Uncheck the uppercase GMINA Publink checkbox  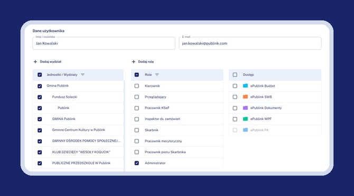point(40,119)
